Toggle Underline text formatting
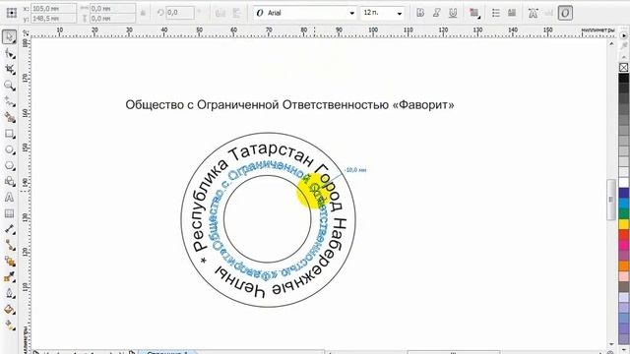The image size is (630, 354). tap(453, 13)
